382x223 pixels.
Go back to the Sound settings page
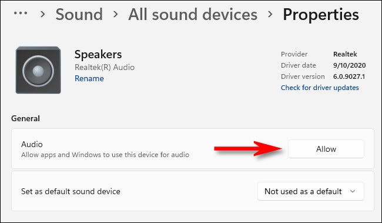[79, 14]
